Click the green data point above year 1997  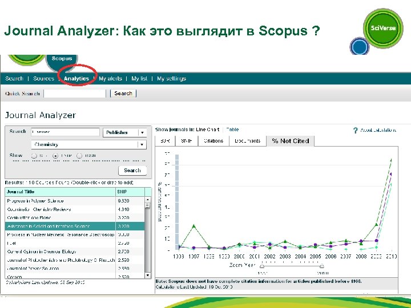click(194, 226)
